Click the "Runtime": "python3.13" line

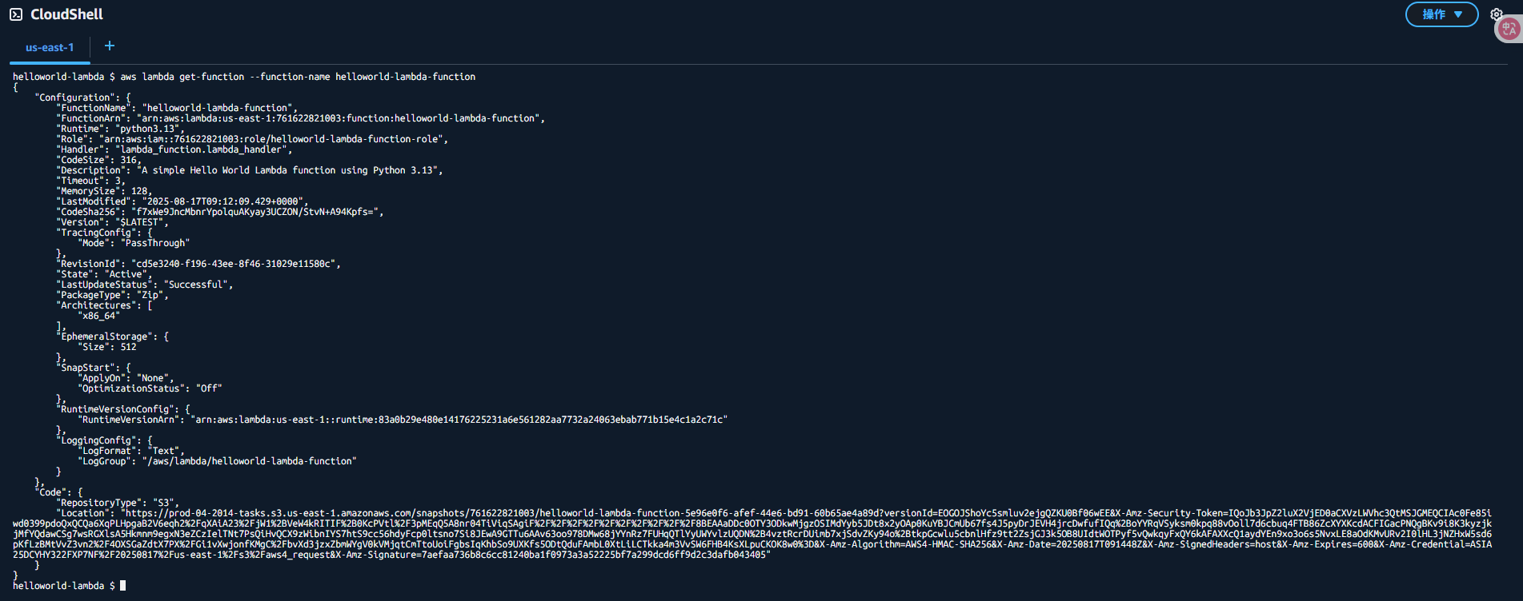(120, 129)
